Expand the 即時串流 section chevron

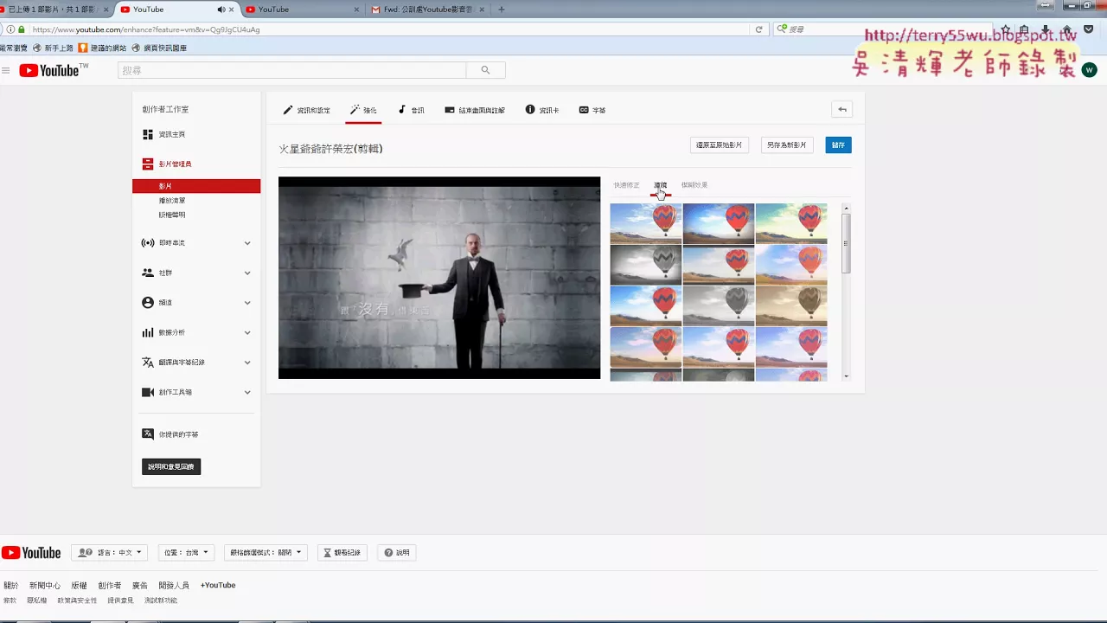tap(247, 243)
